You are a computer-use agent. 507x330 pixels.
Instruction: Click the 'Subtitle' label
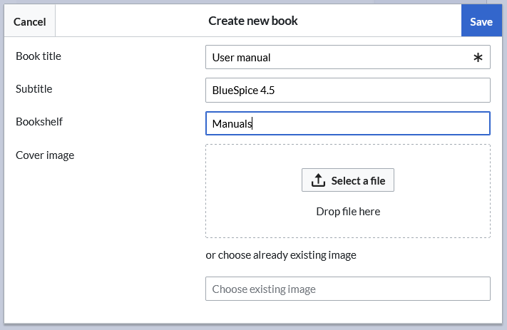point(34,89)
